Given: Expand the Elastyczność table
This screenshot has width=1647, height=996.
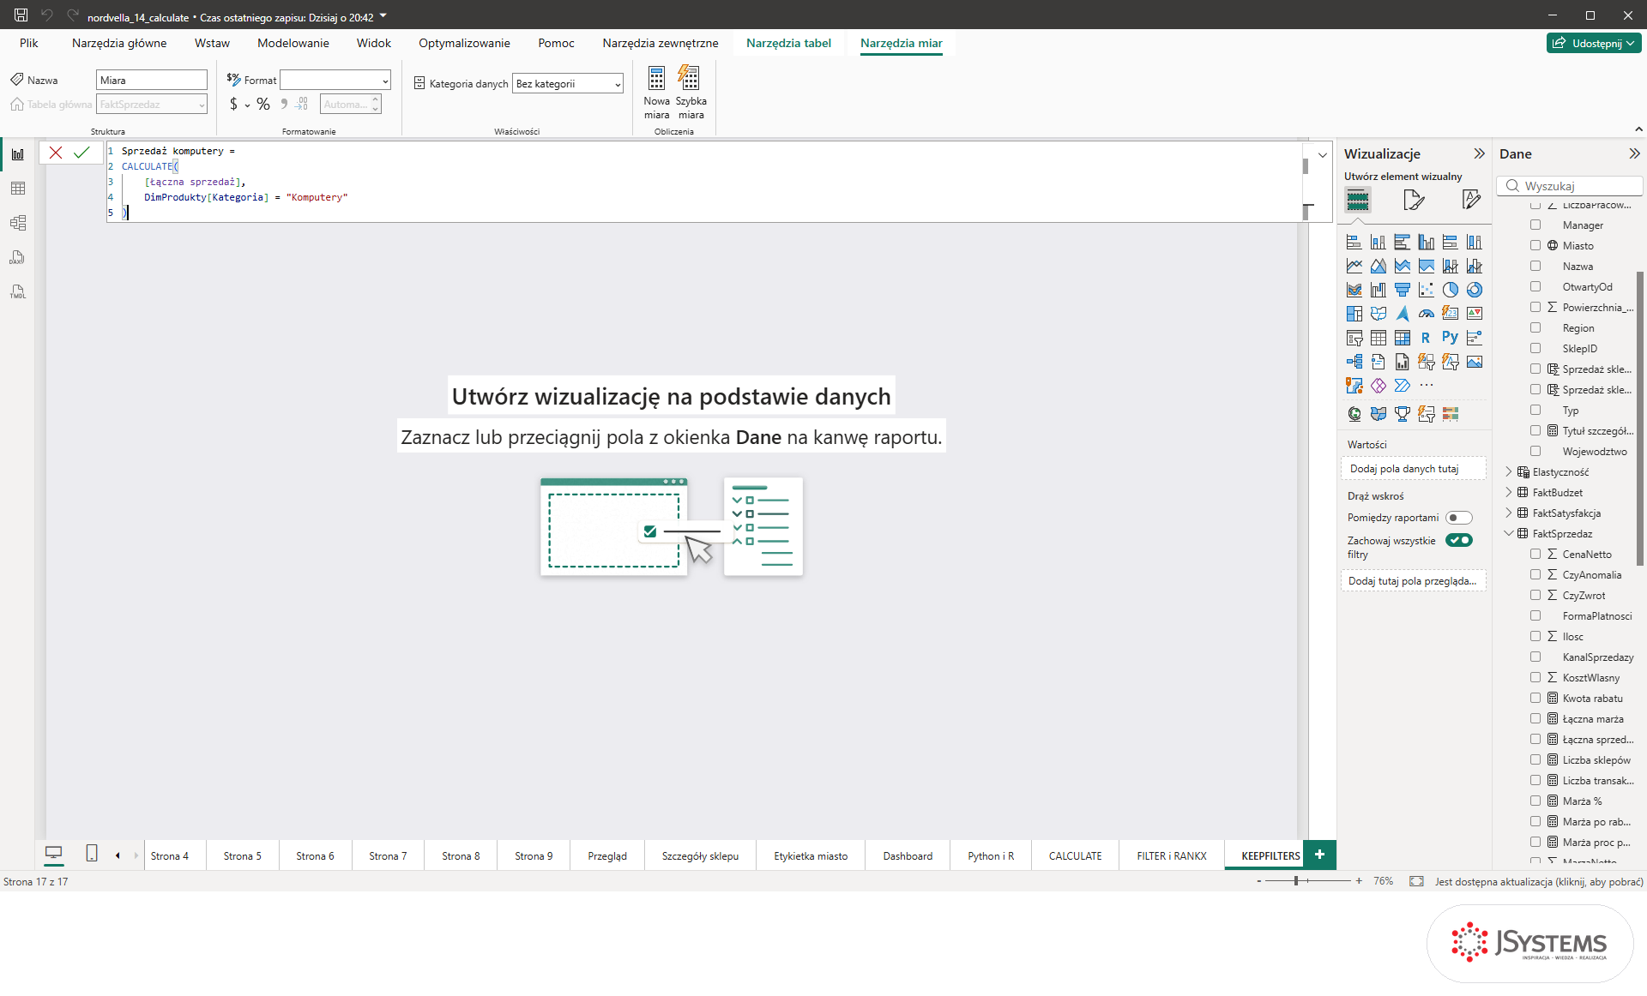Looking at the screenshot, I should click(x=1509, y=472).
